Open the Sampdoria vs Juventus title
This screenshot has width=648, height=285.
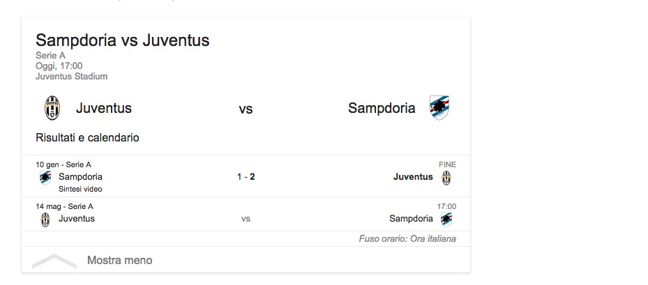122,40
